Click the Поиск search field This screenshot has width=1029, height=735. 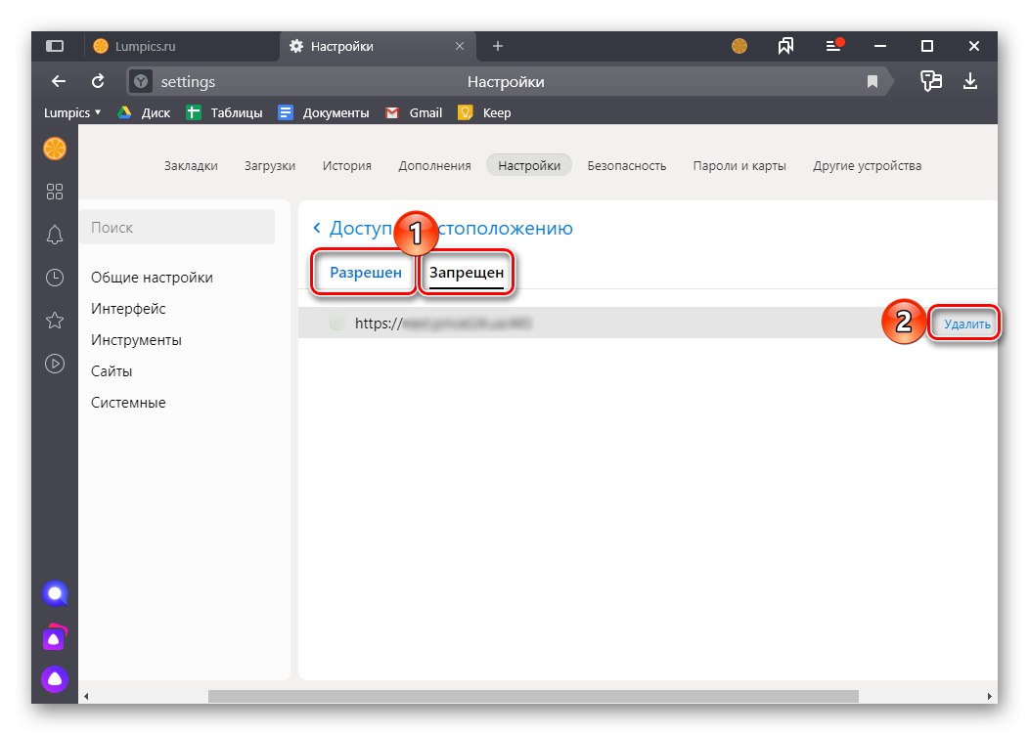click(177, 227)
